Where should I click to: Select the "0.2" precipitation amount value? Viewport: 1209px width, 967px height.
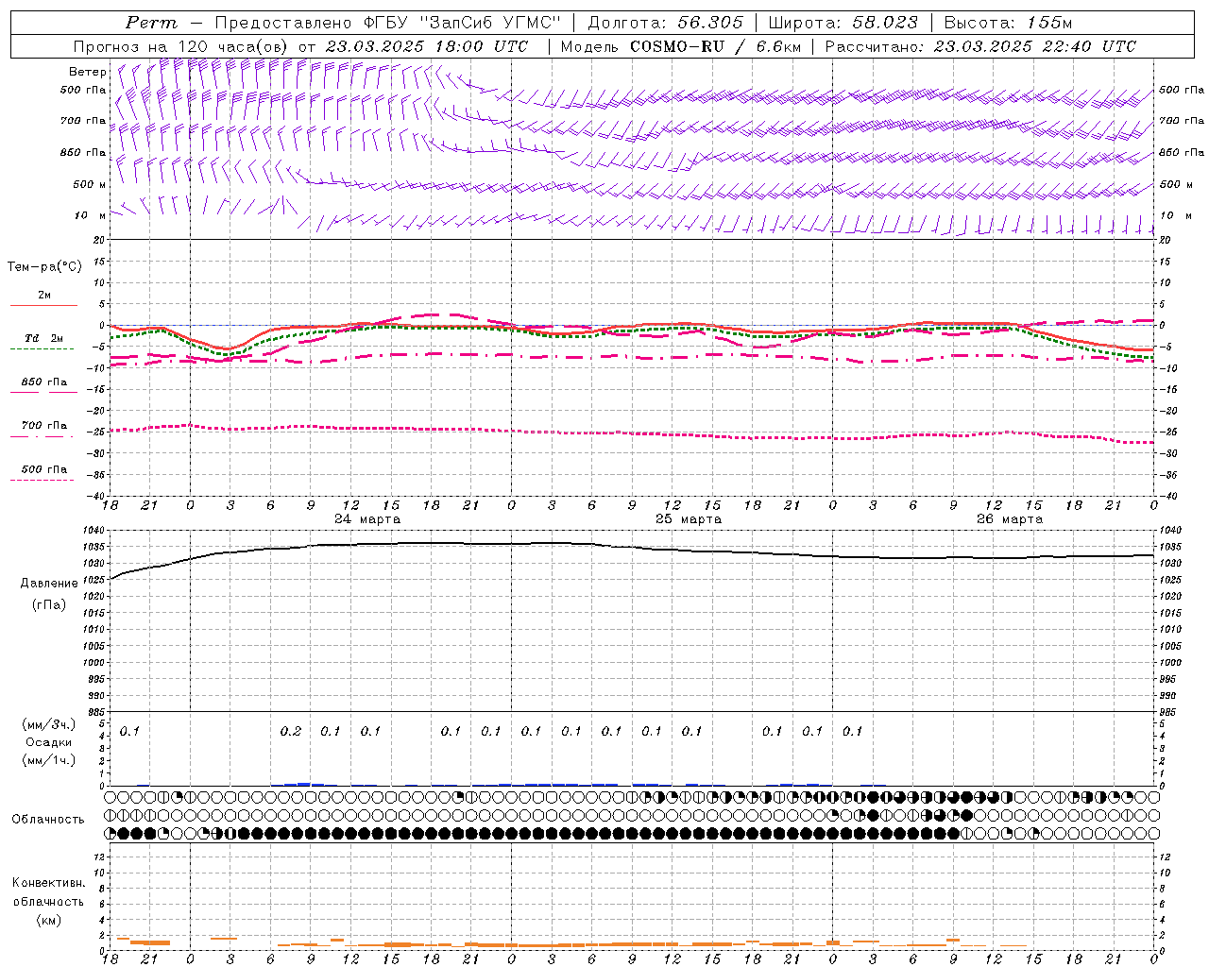pyautogui.click(x=291, y=731)
